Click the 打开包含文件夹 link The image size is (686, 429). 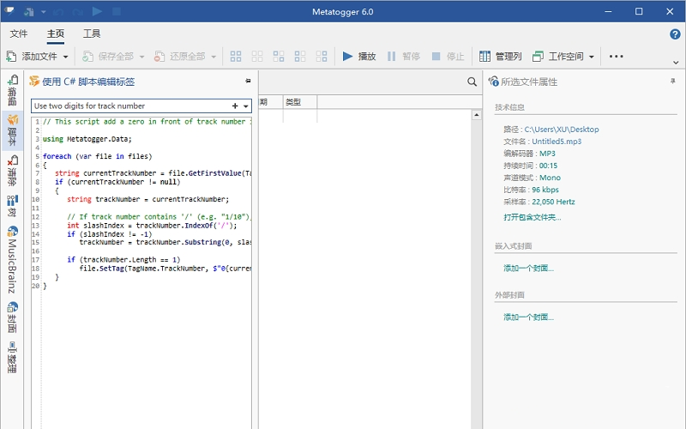click(533, 217)
